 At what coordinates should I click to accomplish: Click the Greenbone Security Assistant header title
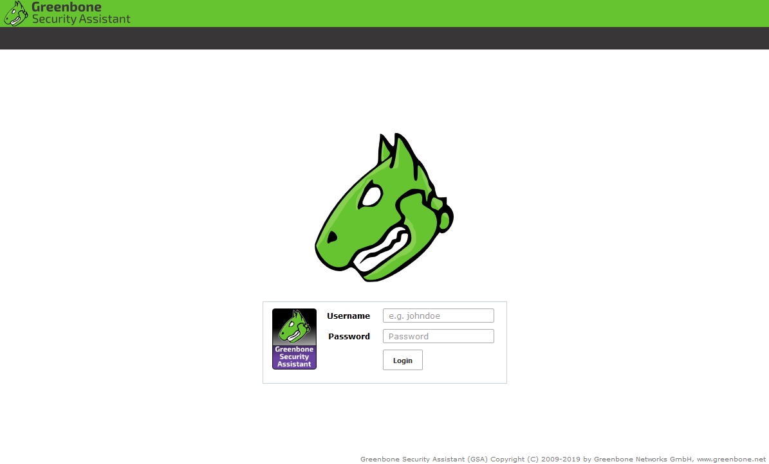click(x=81, y=13)
